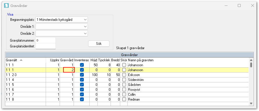The width and height of the screenshot is (259, 111).
Task: Click the table scrollbar up arrow
Action: pos(251,60)
